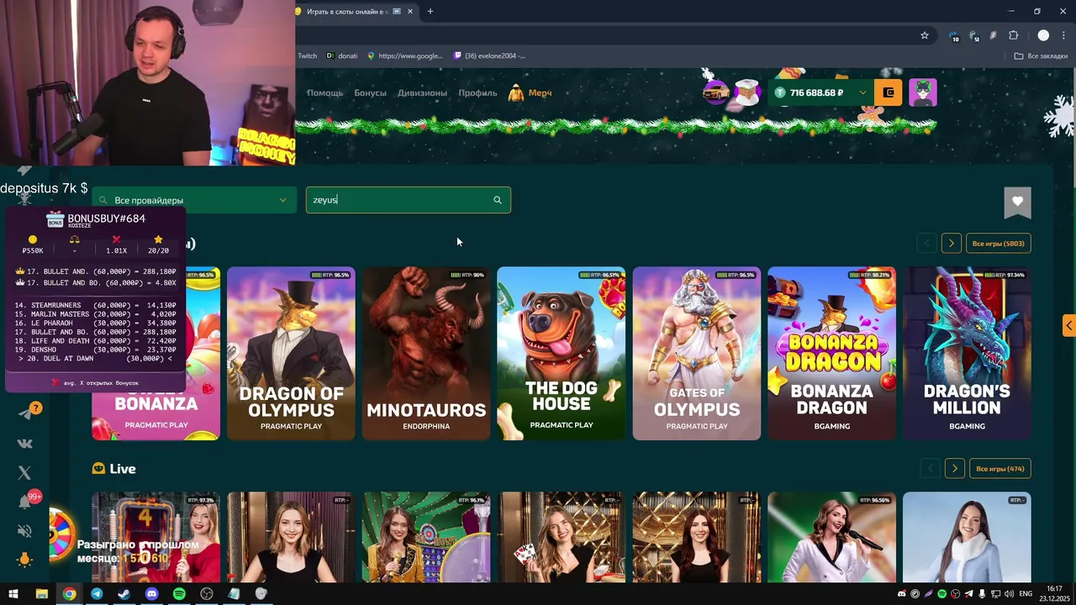Open the chimney gift icon
The height and width of the screenshot is (605, 1076).
point(746,92)
